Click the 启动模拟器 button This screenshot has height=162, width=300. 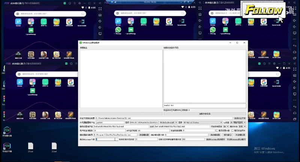215,135
